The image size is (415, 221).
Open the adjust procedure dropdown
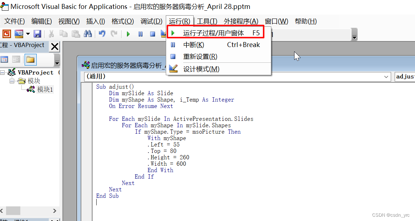tap(405, 77)
